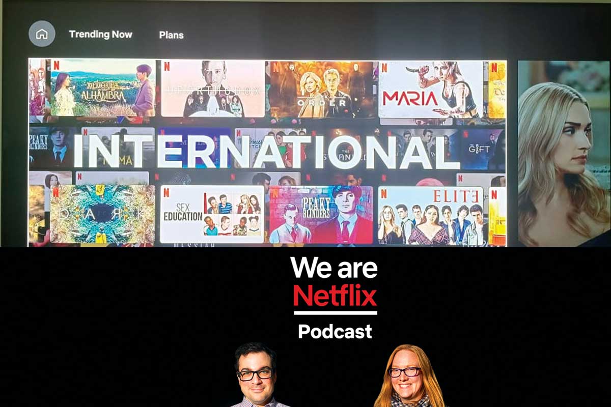Click the Netflix N badge on The Order
This screenshot has width=611, height=407.
point(275,66)
